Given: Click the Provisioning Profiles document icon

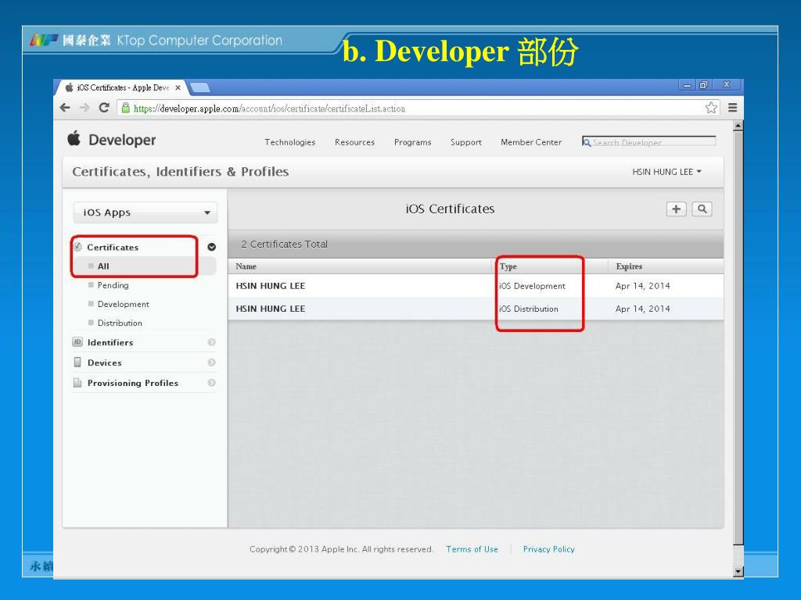Looking at the screenshot, I should [77, 383].
